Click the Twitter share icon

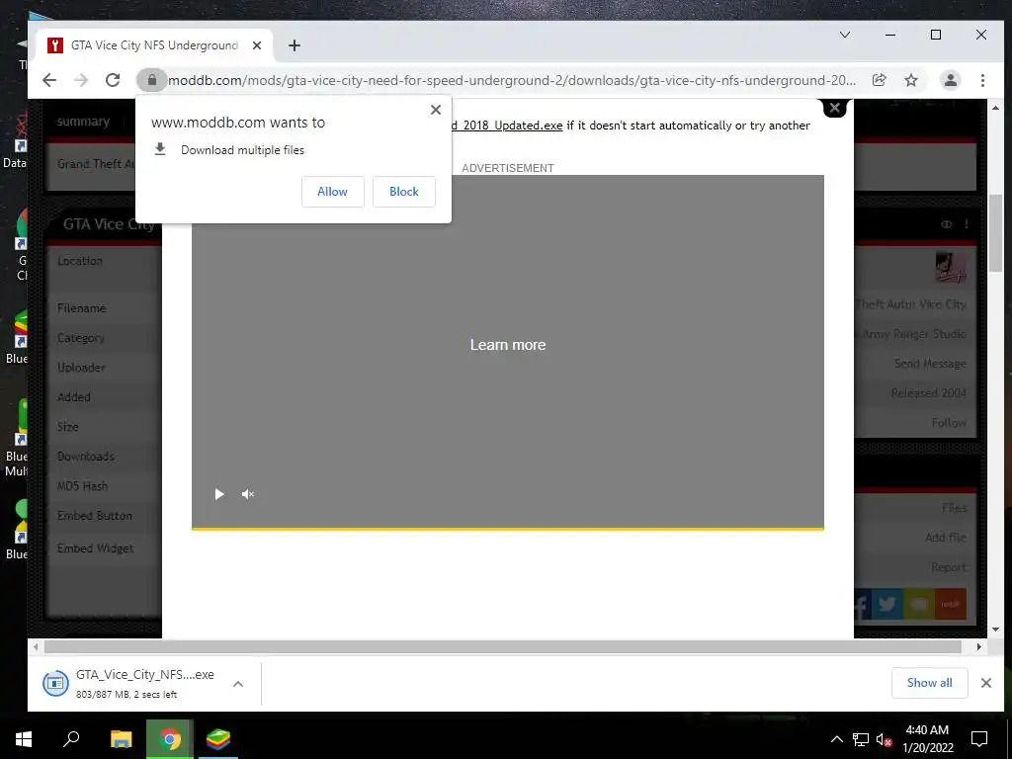click(x=887, y=604)
